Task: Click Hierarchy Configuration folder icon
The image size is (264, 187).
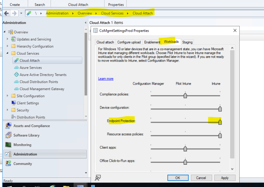Action: pyautogui.click(x=13, y=46)
